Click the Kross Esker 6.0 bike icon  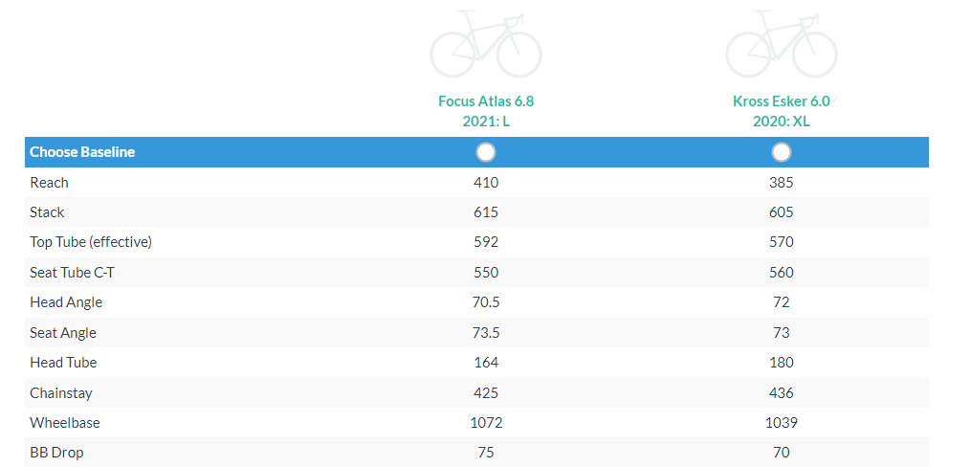pyautogui.click(x=782, y=45)
